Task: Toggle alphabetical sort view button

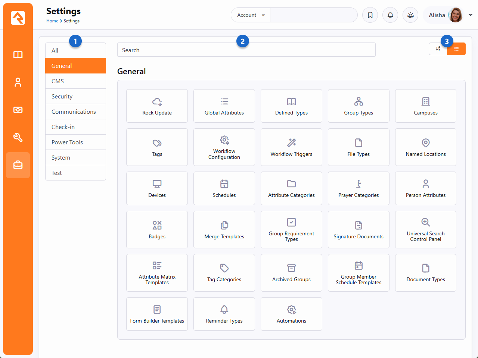Action: (x=438, y=49)
